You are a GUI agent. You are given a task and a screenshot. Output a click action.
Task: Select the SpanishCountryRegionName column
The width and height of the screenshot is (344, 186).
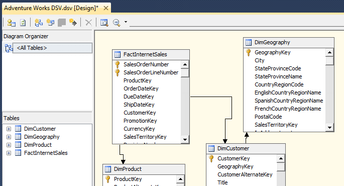pos(289,101)
